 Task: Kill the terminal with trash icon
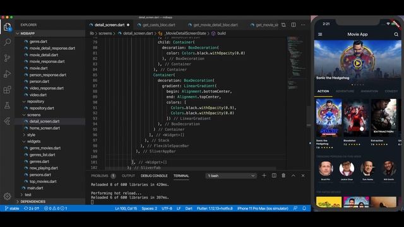283,175
